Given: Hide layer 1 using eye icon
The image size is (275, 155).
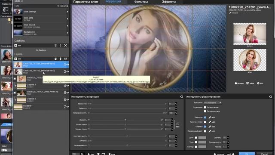Looking at the screenshot, I should (x=67, y=65).
